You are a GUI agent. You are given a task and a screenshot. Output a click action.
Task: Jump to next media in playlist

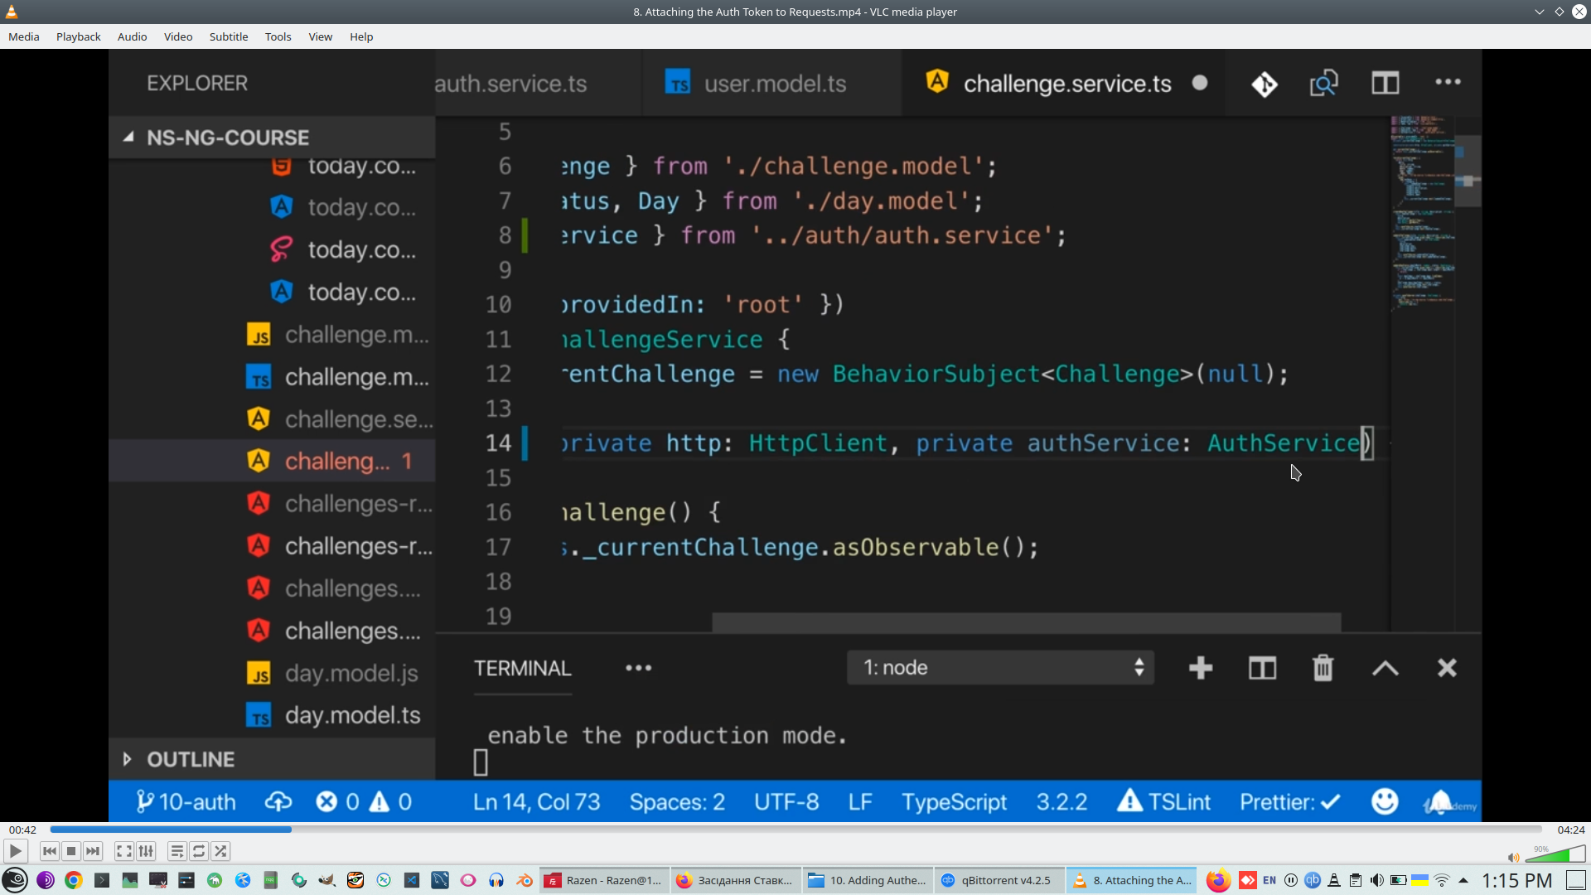tap(93, 851)
